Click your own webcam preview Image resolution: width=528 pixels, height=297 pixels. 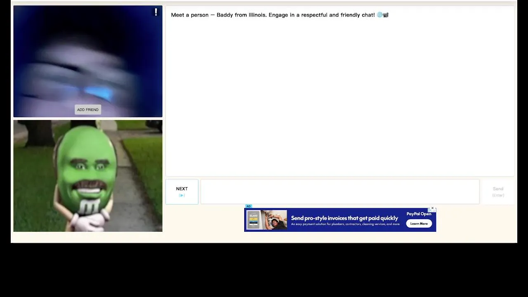(x=88, y=176)
